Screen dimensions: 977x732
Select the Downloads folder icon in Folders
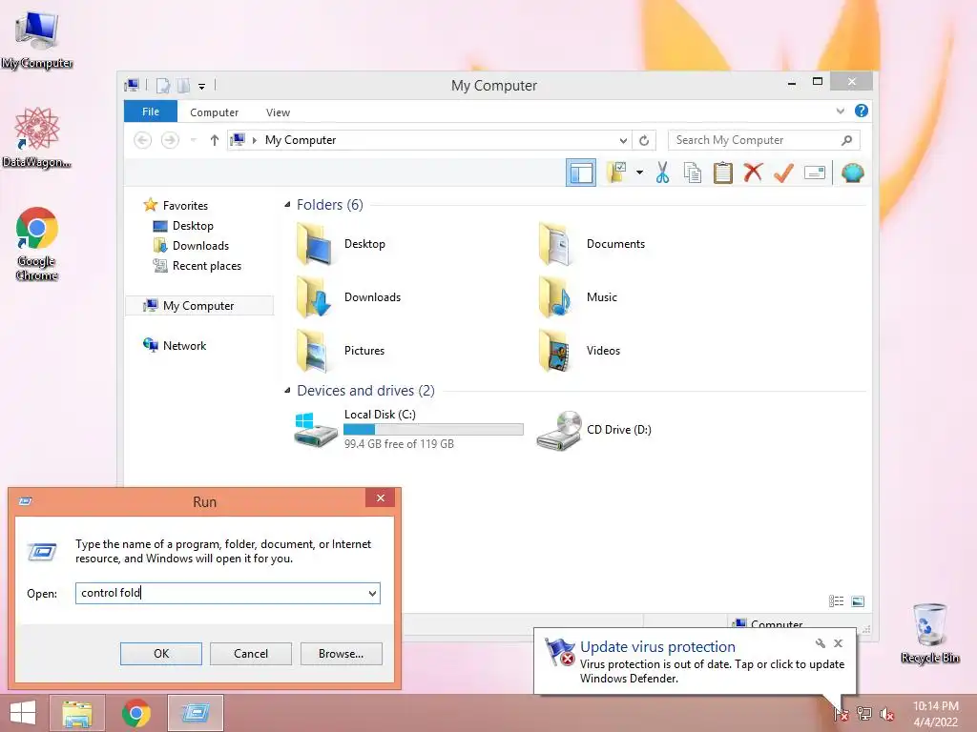[x=313, y=297]
